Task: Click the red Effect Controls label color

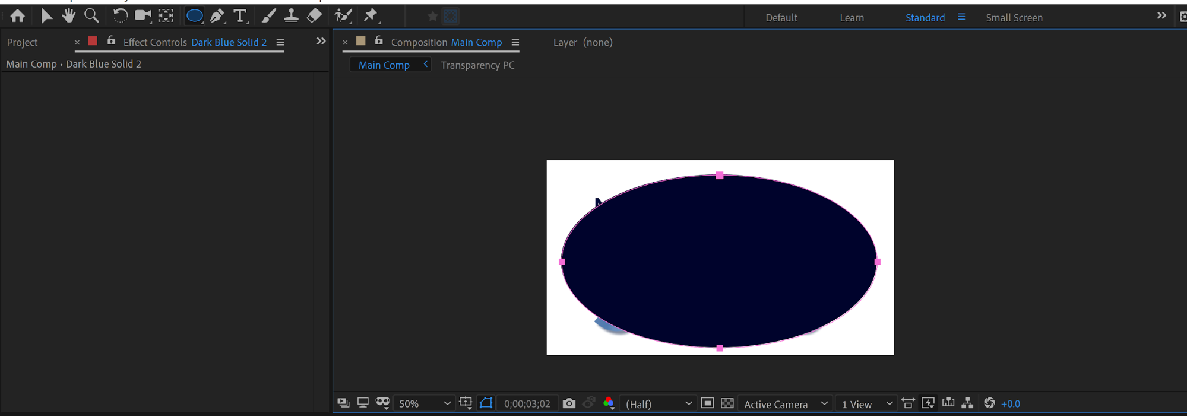Action: (93, 41)
